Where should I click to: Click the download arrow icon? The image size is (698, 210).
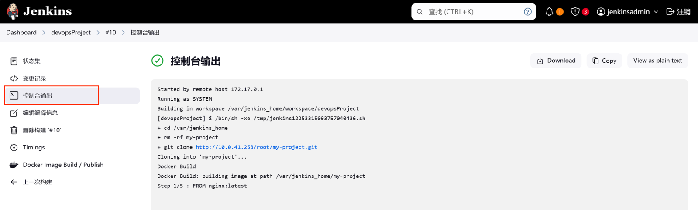[x=540, y=61]
